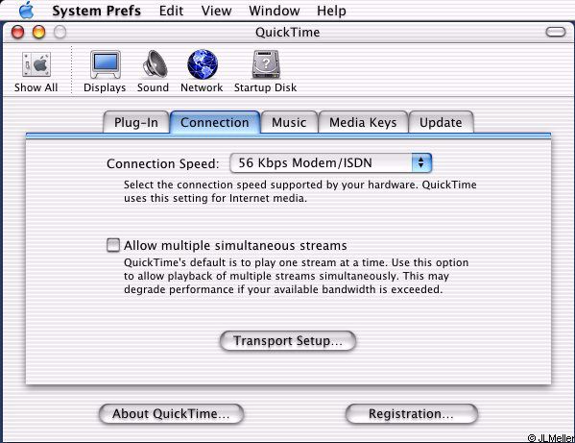Click the Registration... button

[x=412, y=413]
